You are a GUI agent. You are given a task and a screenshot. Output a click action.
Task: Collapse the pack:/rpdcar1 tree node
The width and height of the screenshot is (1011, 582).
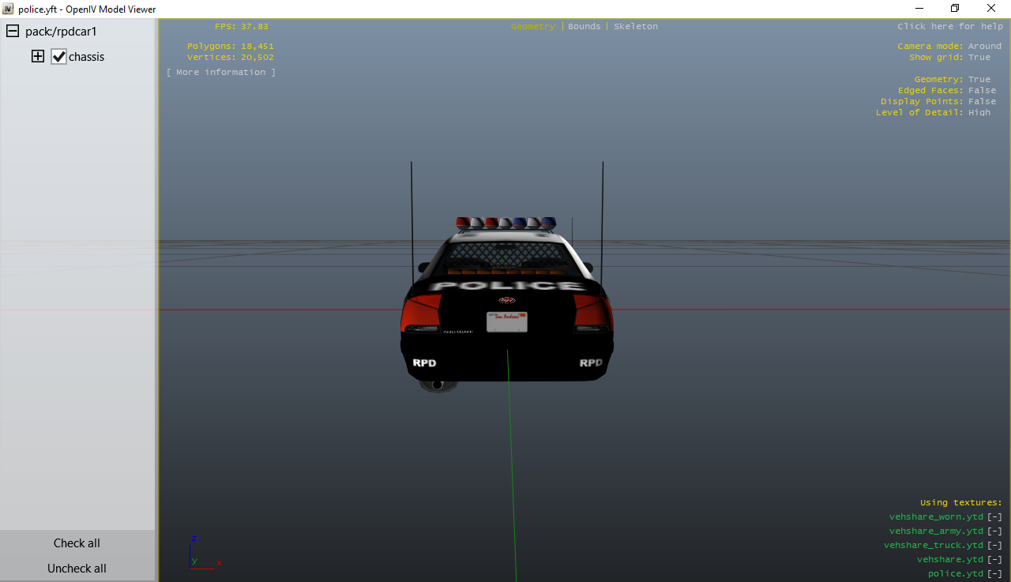click(12, 32)
